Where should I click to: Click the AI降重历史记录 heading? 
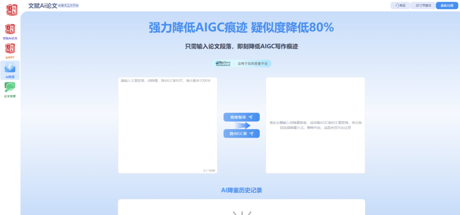241,190
